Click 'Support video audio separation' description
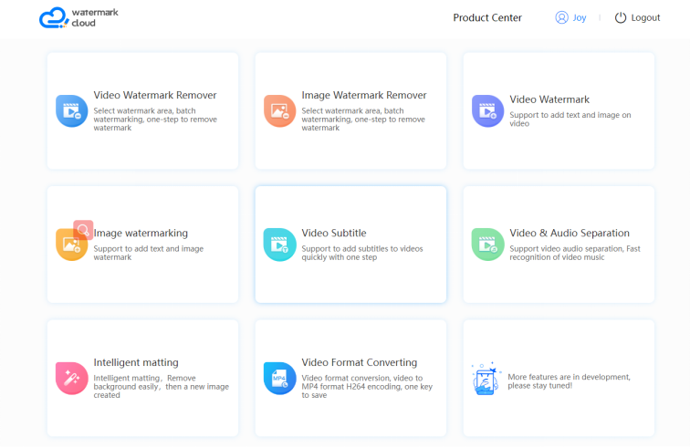 pyautogui.click(x=575, y=253)
